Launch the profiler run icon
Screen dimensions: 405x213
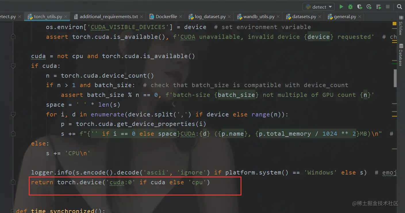(369, 7)
